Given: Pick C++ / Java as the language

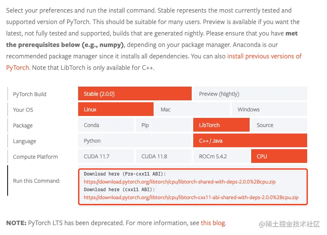Looking at the screenshot, I should click(250, 141).
